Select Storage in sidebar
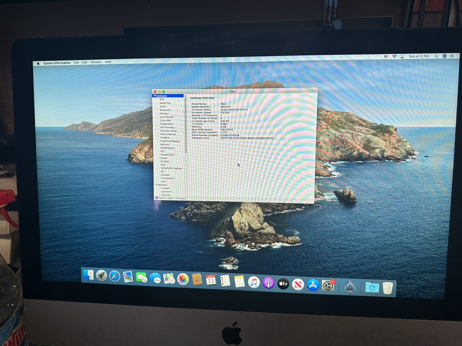Screen dimensions: 462x346 coord(165,175)
